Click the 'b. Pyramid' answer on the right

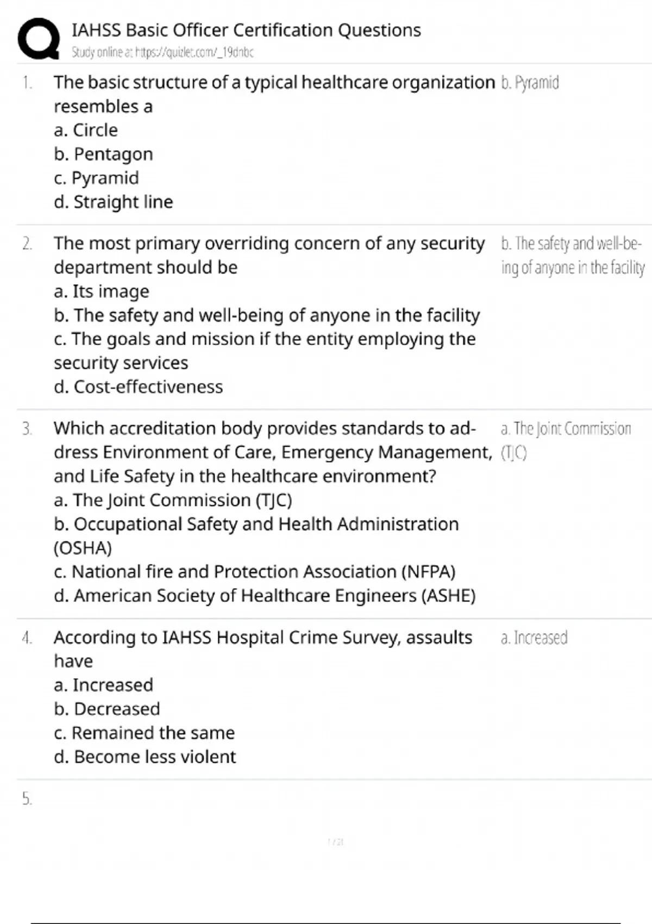[x=530, y=83]
